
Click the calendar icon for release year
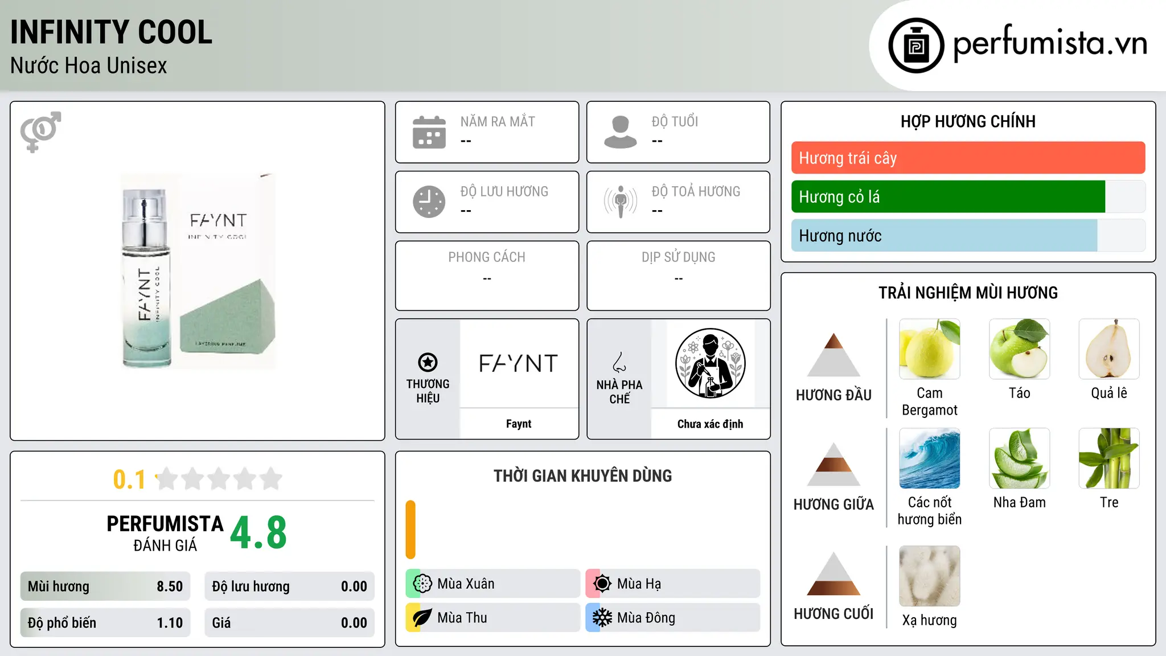[429, 132]
